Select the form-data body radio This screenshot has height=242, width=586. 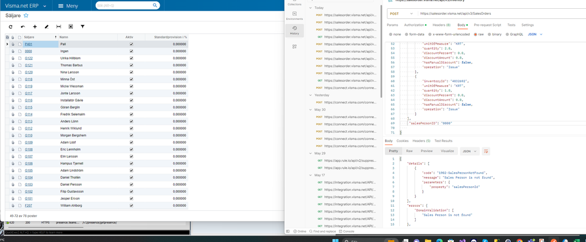(x=406, y=34)
